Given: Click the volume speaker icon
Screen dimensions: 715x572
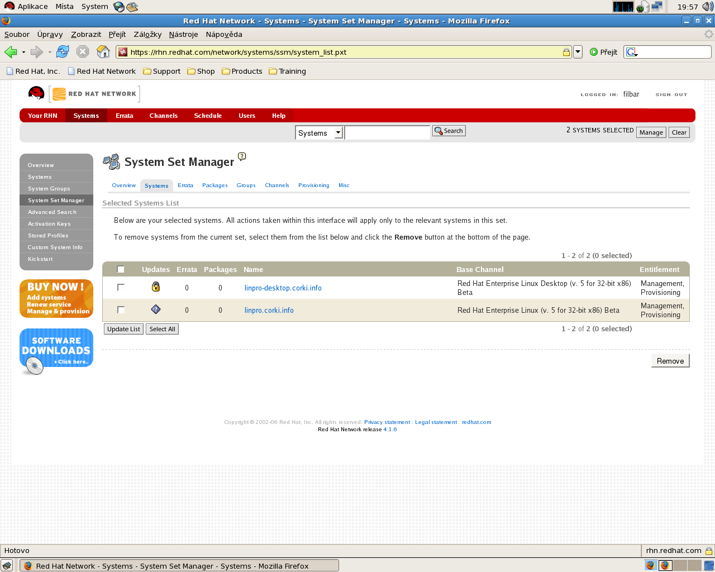Looking at the screenshot, I should click(x=708, y=7).
